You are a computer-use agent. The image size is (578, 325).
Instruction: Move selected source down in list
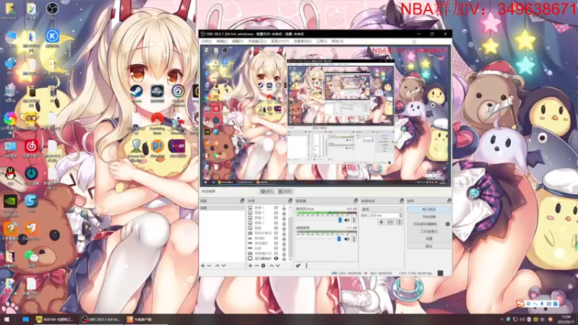click(278, 266)
